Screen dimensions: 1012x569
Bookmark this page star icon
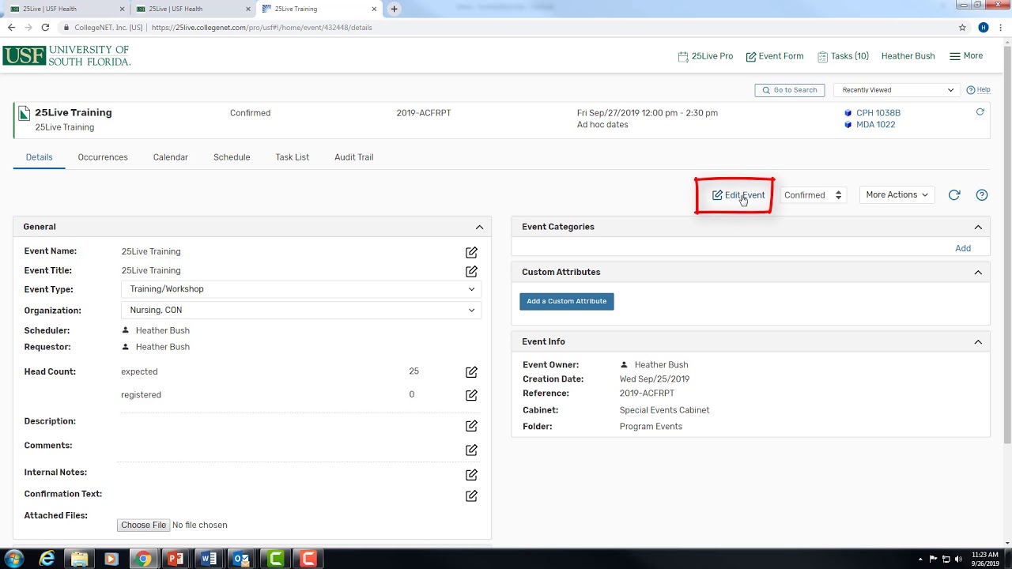pyautogui.click(x=962, y=27)
